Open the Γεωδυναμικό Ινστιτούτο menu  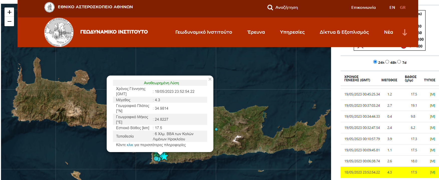click(x=204, y=32)
